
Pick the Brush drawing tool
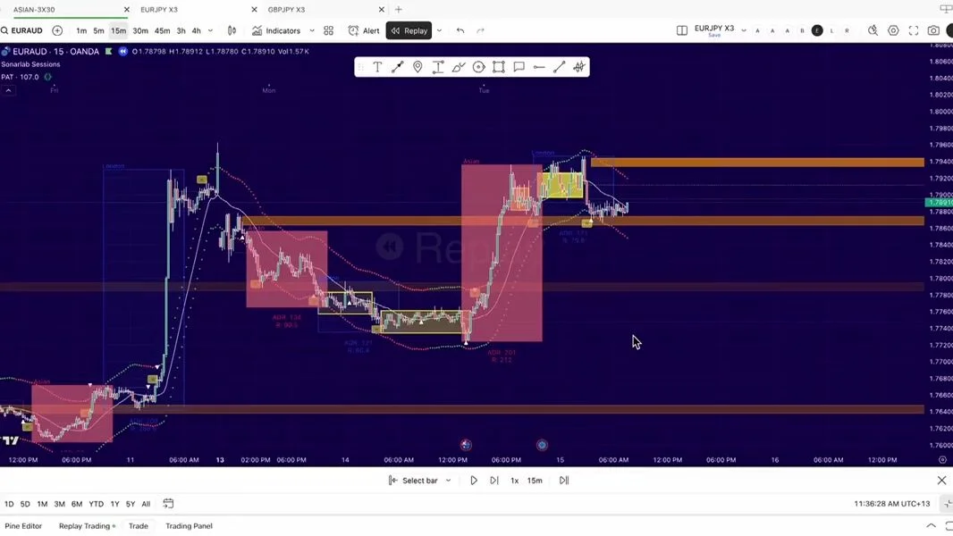tap(458, 67)
